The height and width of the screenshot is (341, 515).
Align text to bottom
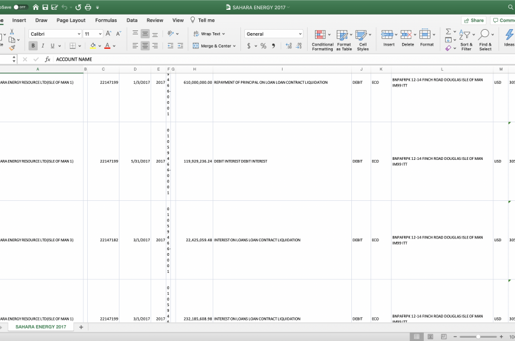tap(154, 34)
